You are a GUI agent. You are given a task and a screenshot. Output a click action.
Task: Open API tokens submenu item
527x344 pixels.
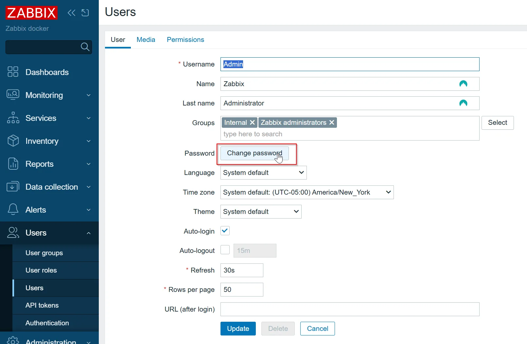pyautogui.click(x=56, y=305)
